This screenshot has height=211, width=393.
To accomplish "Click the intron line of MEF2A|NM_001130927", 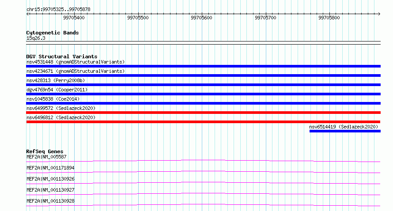I will [203, 194].
